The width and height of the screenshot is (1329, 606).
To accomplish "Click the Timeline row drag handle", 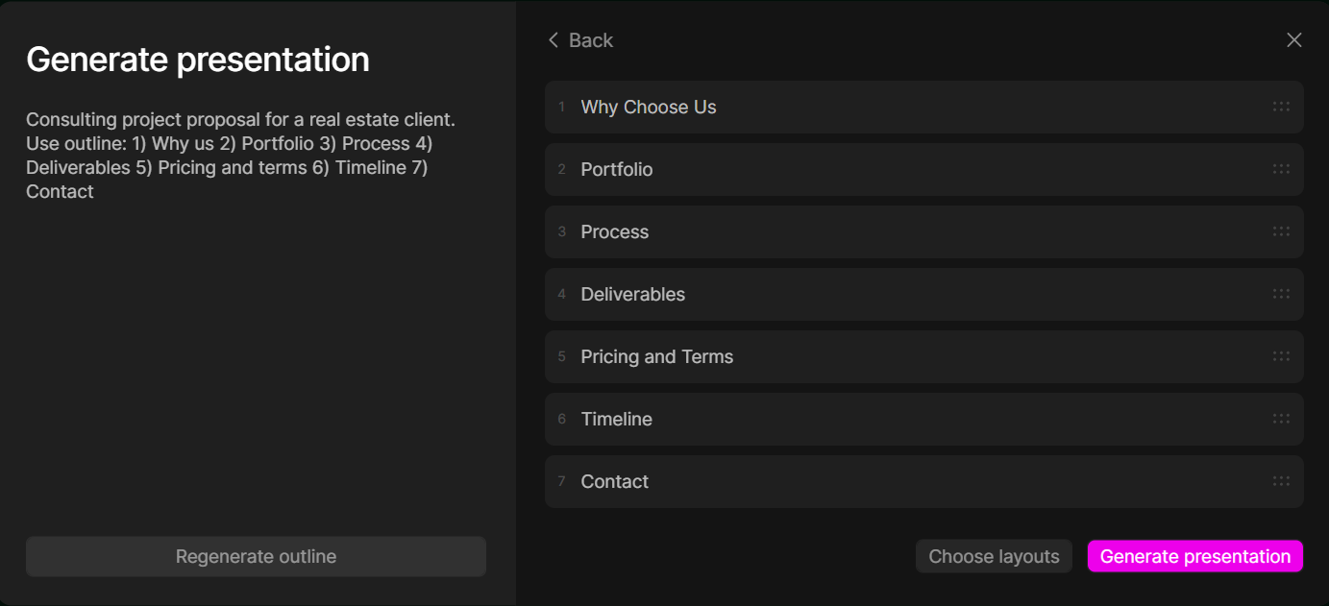I will pyautogui.click(x=1281, y=419).
